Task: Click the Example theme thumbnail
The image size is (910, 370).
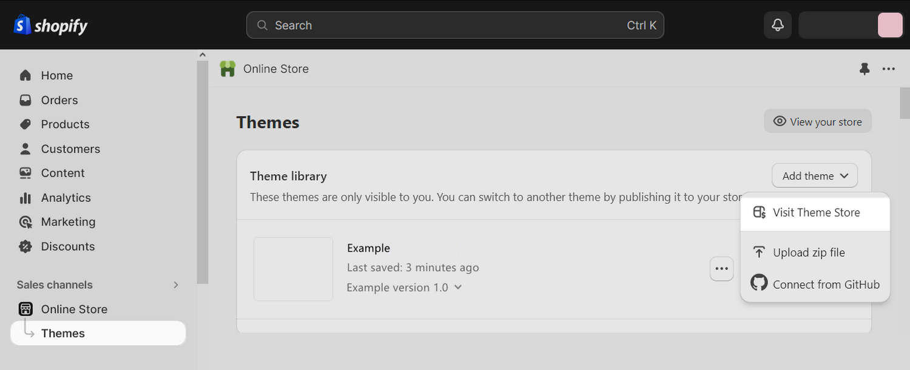Action: tap(293, 269)
